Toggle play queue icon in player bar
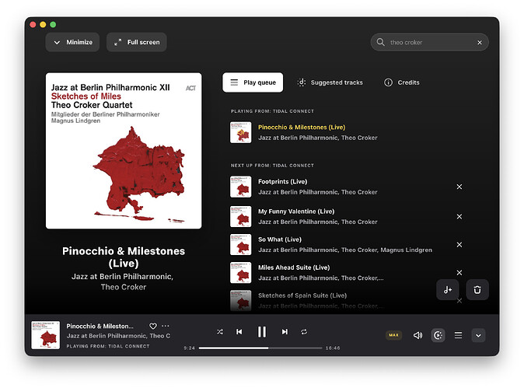The width and height of the screenshot is (524, 388). click(x=458, y=335)
